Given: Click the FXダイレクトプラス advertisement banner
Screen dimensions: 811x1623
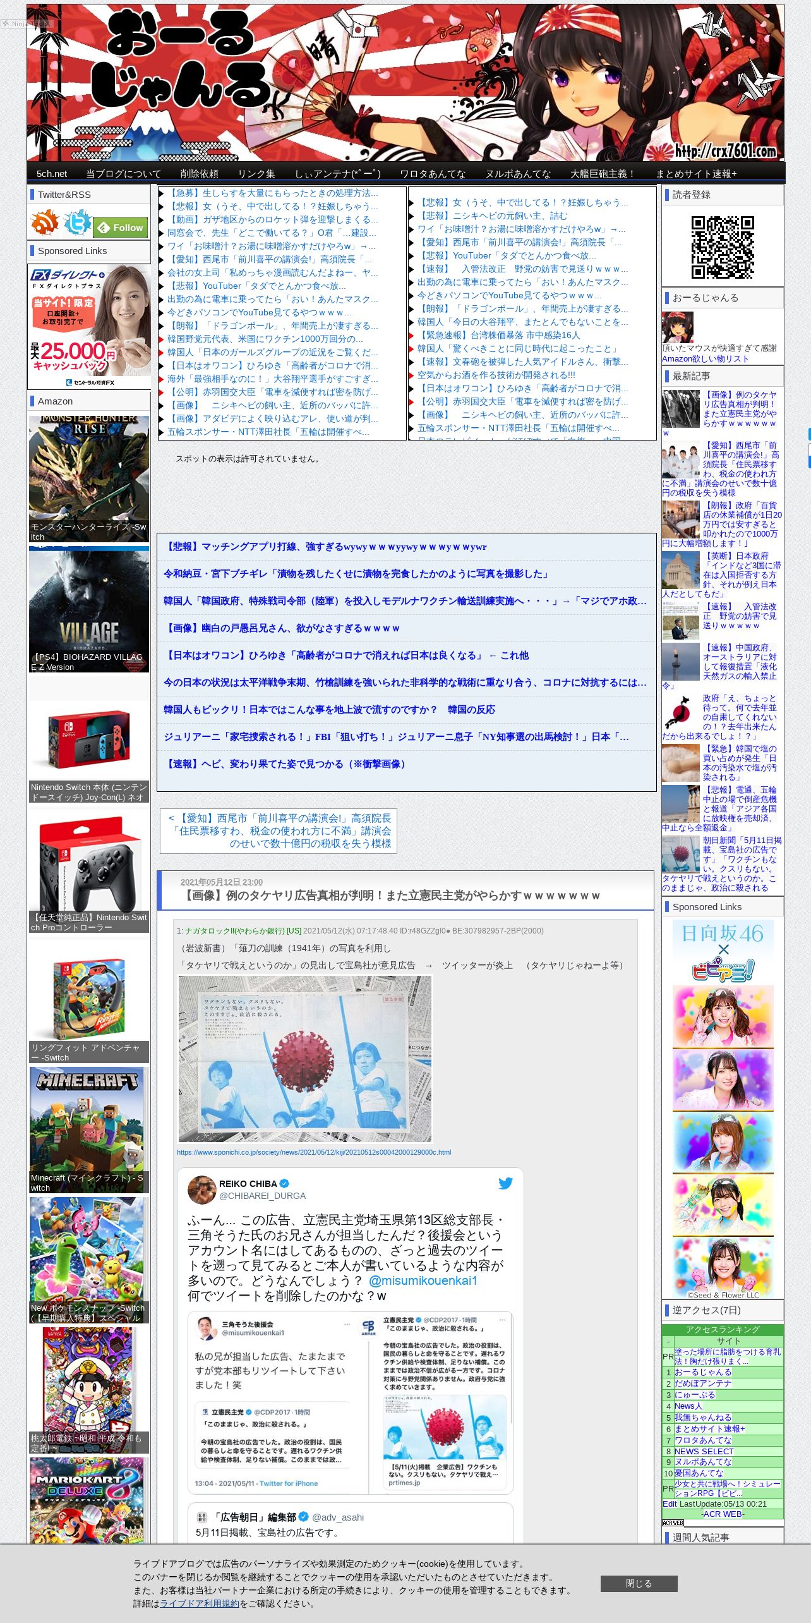Looking at the screenshot, I should (x=89, y=326).
